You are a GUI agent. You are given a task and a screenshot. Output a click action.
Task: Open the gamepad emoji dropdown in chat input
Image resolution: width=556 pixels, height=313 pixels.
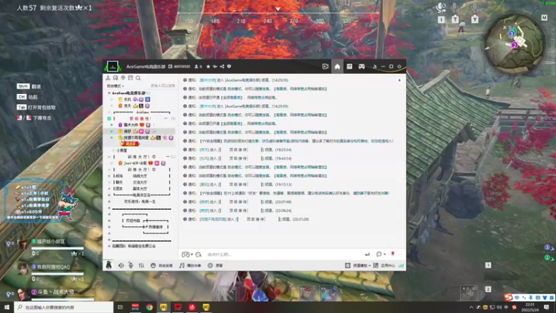pyautogui.click(x=187, y=255)
